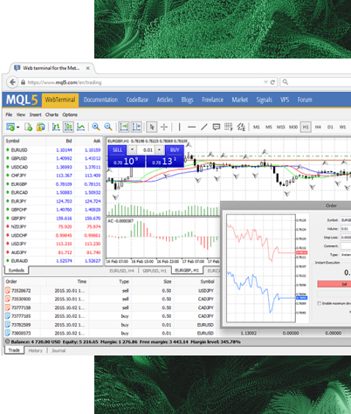351x414 pixels.
Task: Click the blue BUY one-click button
Action: tap(175, 150)
